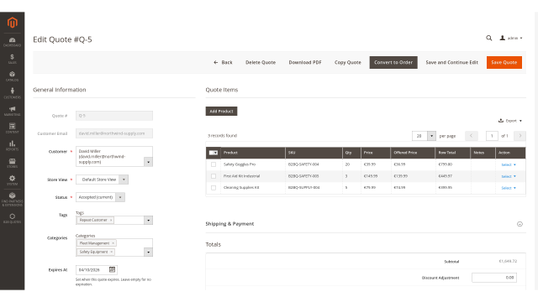The height and width of the screenshot is (302, 538).
Task: Click the B2BQ-SAFETY-005 SKU cell
Action: click(x=314, y=176)
